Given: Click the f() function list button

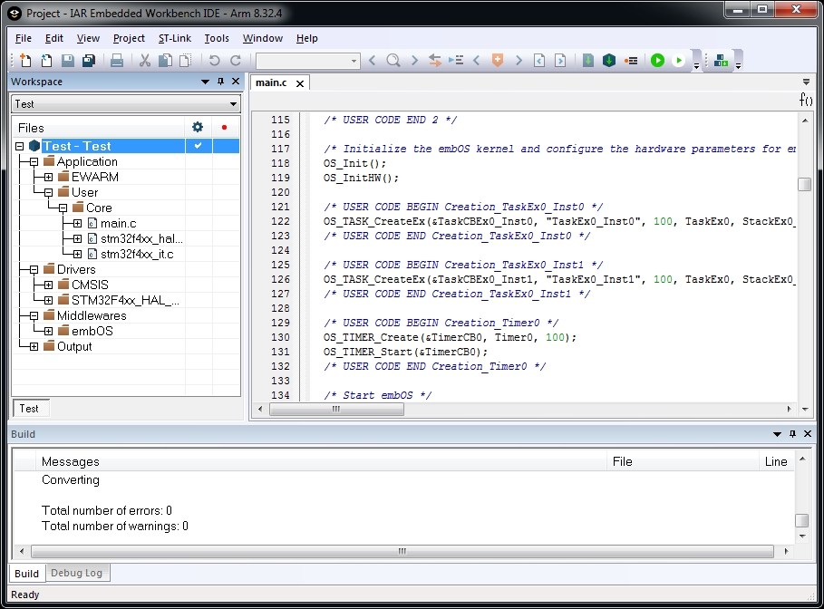Looking at the screenshot, I should click(x=805, y=101).
